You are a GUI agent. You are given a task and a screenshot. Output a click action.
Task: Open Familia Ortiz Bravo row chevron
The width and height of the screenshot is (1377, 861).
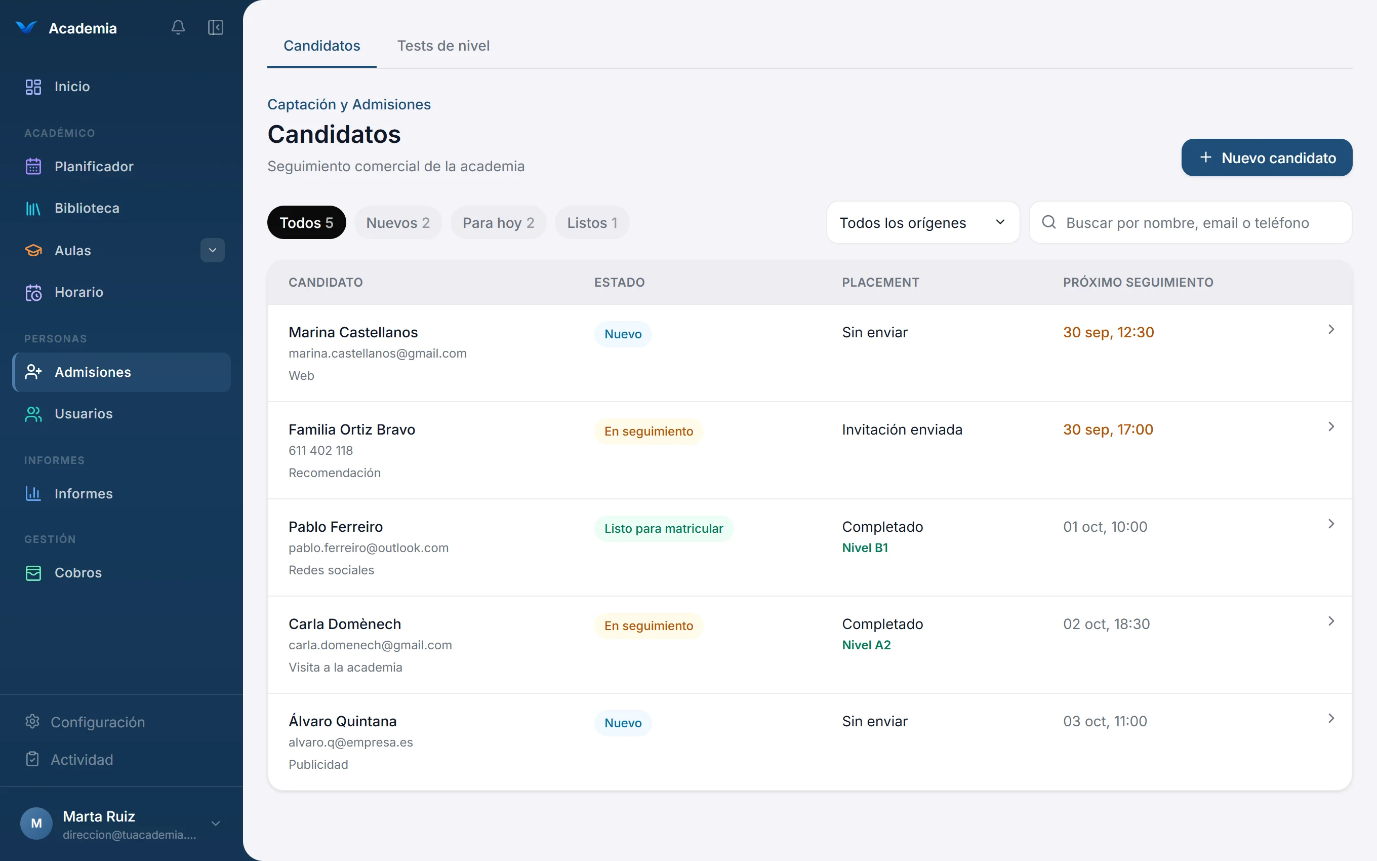[x=1331, y=426]
